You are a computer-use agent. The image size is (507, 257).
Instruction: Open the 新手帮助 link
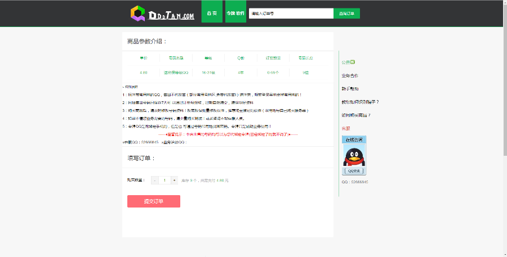(350, 89)
